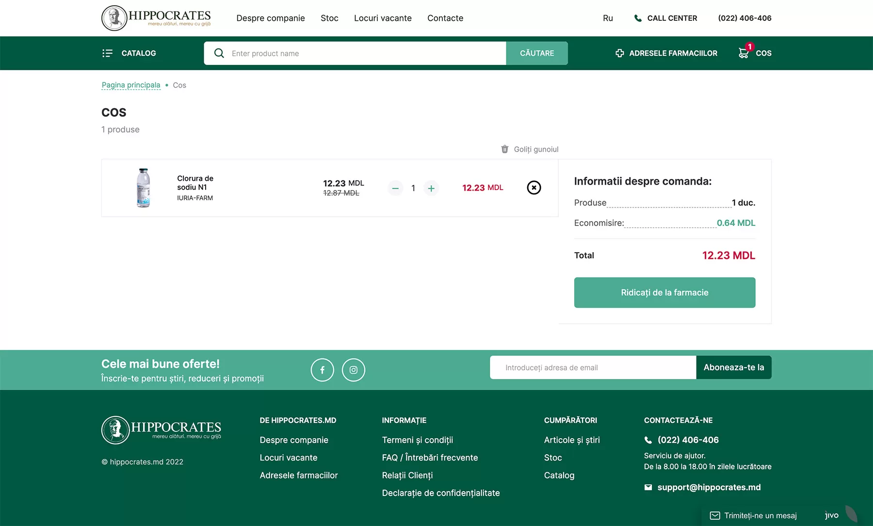Open the Instagram social icon
The width and height of the screenshot is (873, 526).
click(x=354, y=370)
